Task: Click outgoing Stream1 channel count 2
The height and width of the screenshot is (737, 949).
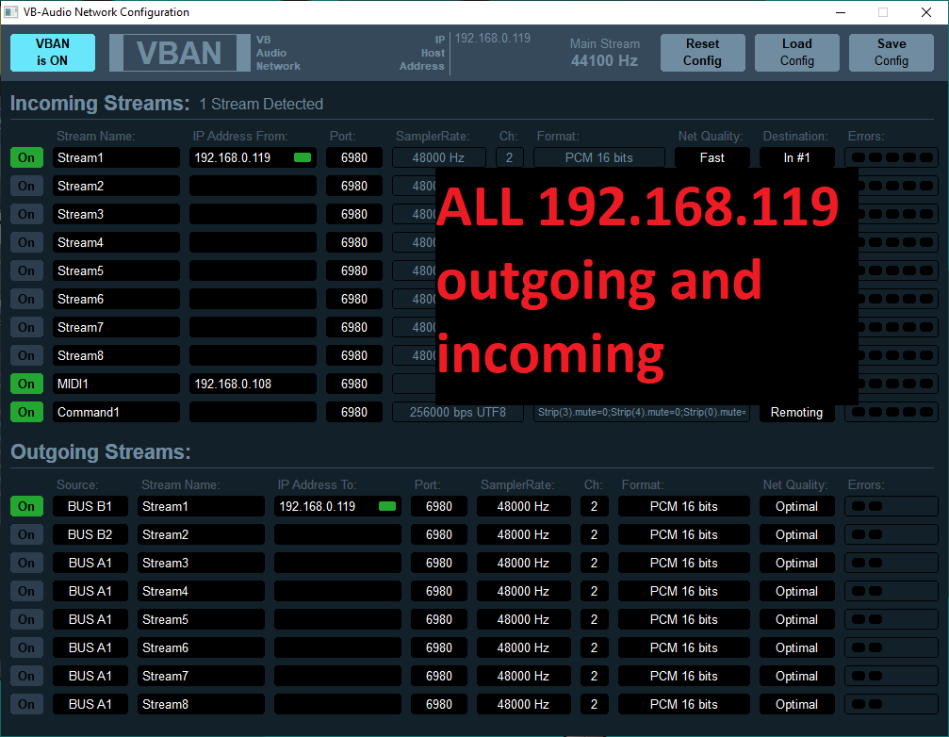Action: tap(594, 506)
